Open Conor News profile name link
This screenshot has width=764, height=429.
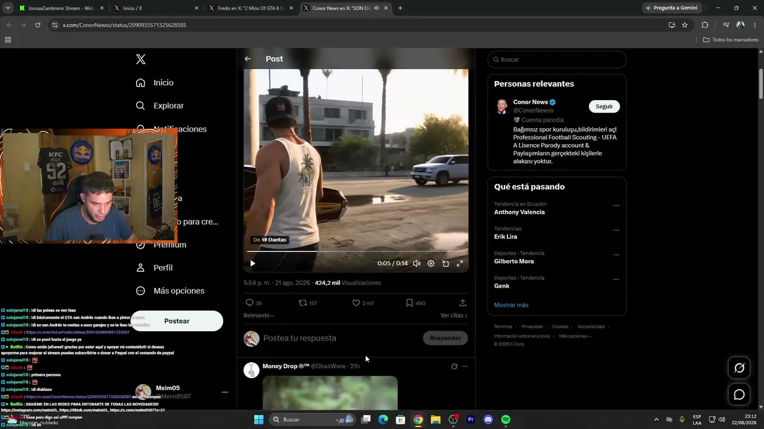click(x=531, y=102)
